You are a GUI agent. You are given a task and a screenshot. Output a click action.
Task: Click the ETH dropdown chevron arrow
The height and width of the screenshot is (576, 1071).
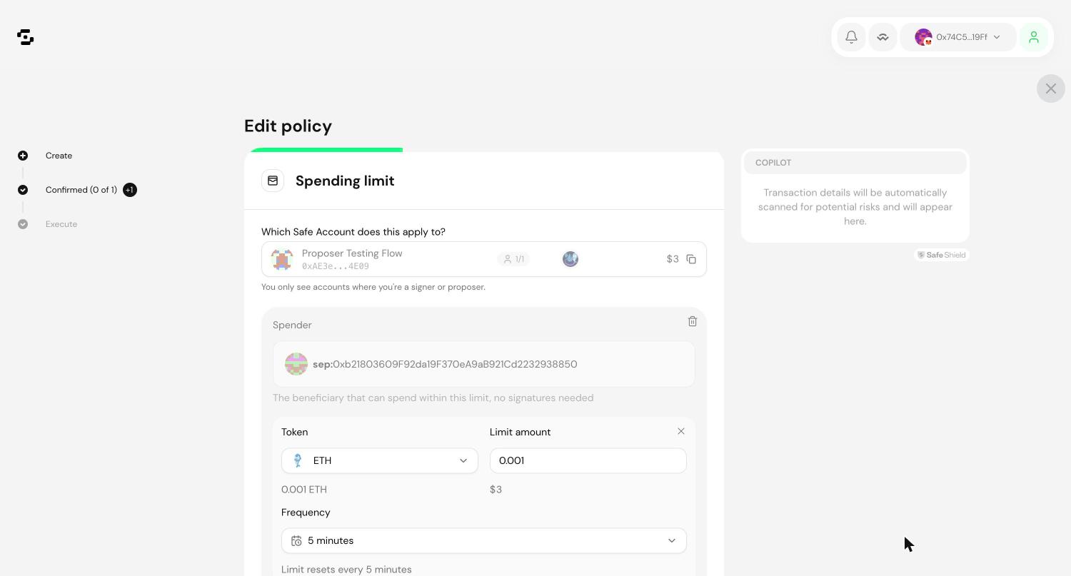click(463, 460)
